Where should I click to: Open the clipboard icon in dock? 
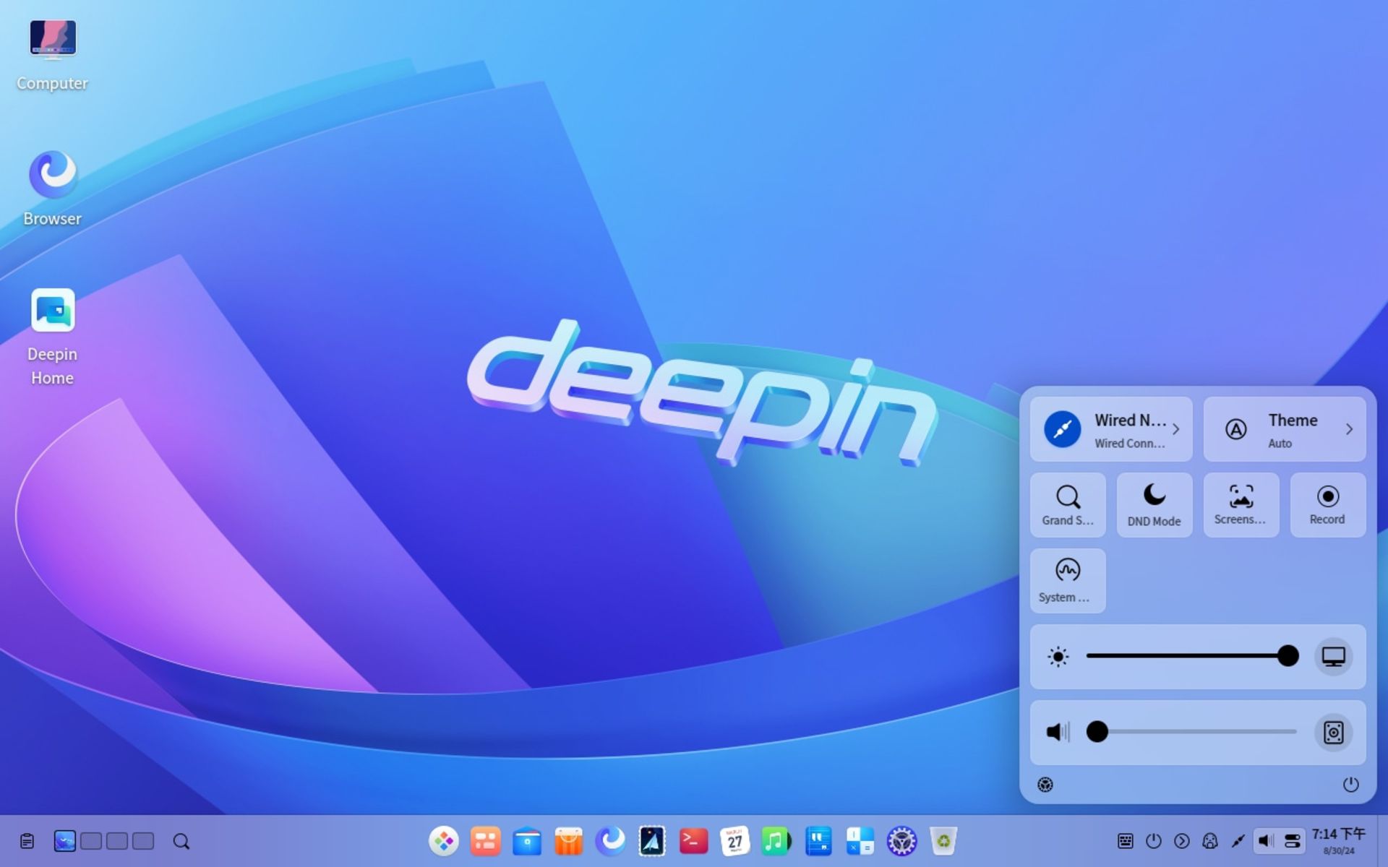click(27, 841)
